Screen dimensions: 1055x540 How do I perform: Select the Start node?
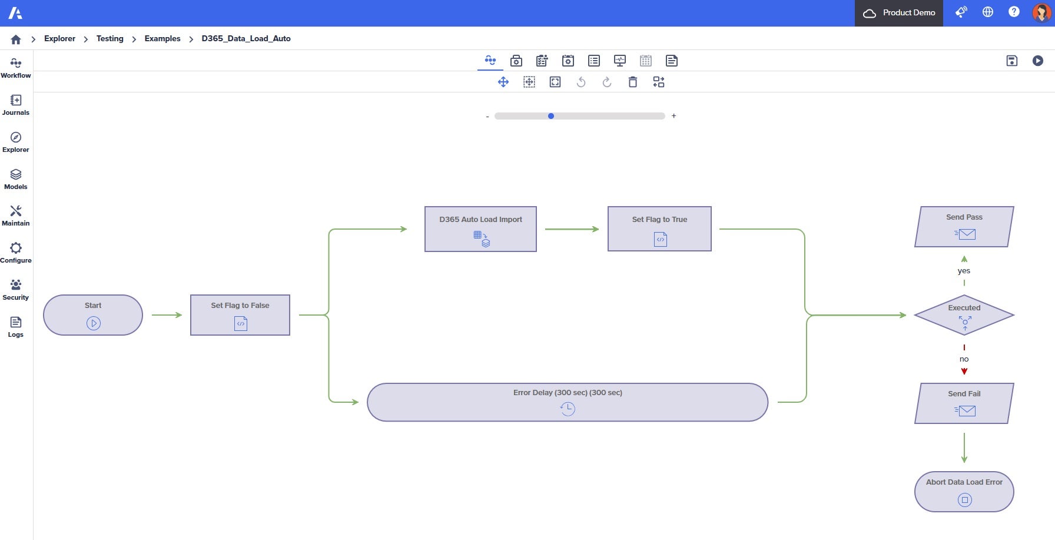click(x=93, y=315)
